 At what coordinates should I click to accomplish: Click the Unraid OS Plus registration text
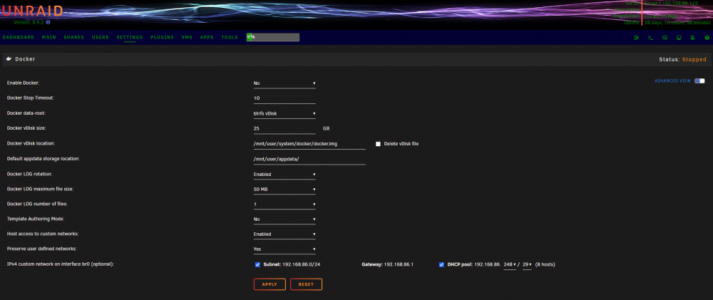coord(661,16)
